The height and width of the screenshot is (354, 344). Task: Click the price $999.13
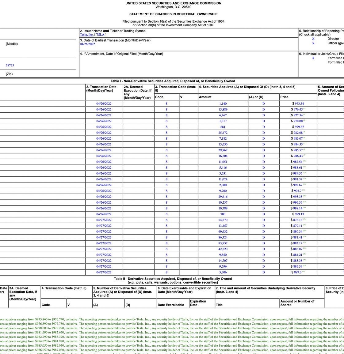(x=298, y=214)
